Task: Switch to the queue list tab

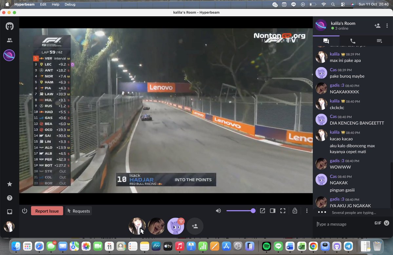Action: pyautogui.click(x=379, y=41)
